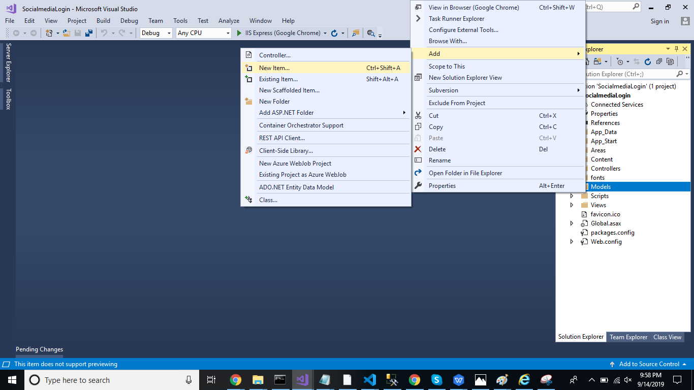Open the Any CPU platform dropdown

tap(203, 33)
